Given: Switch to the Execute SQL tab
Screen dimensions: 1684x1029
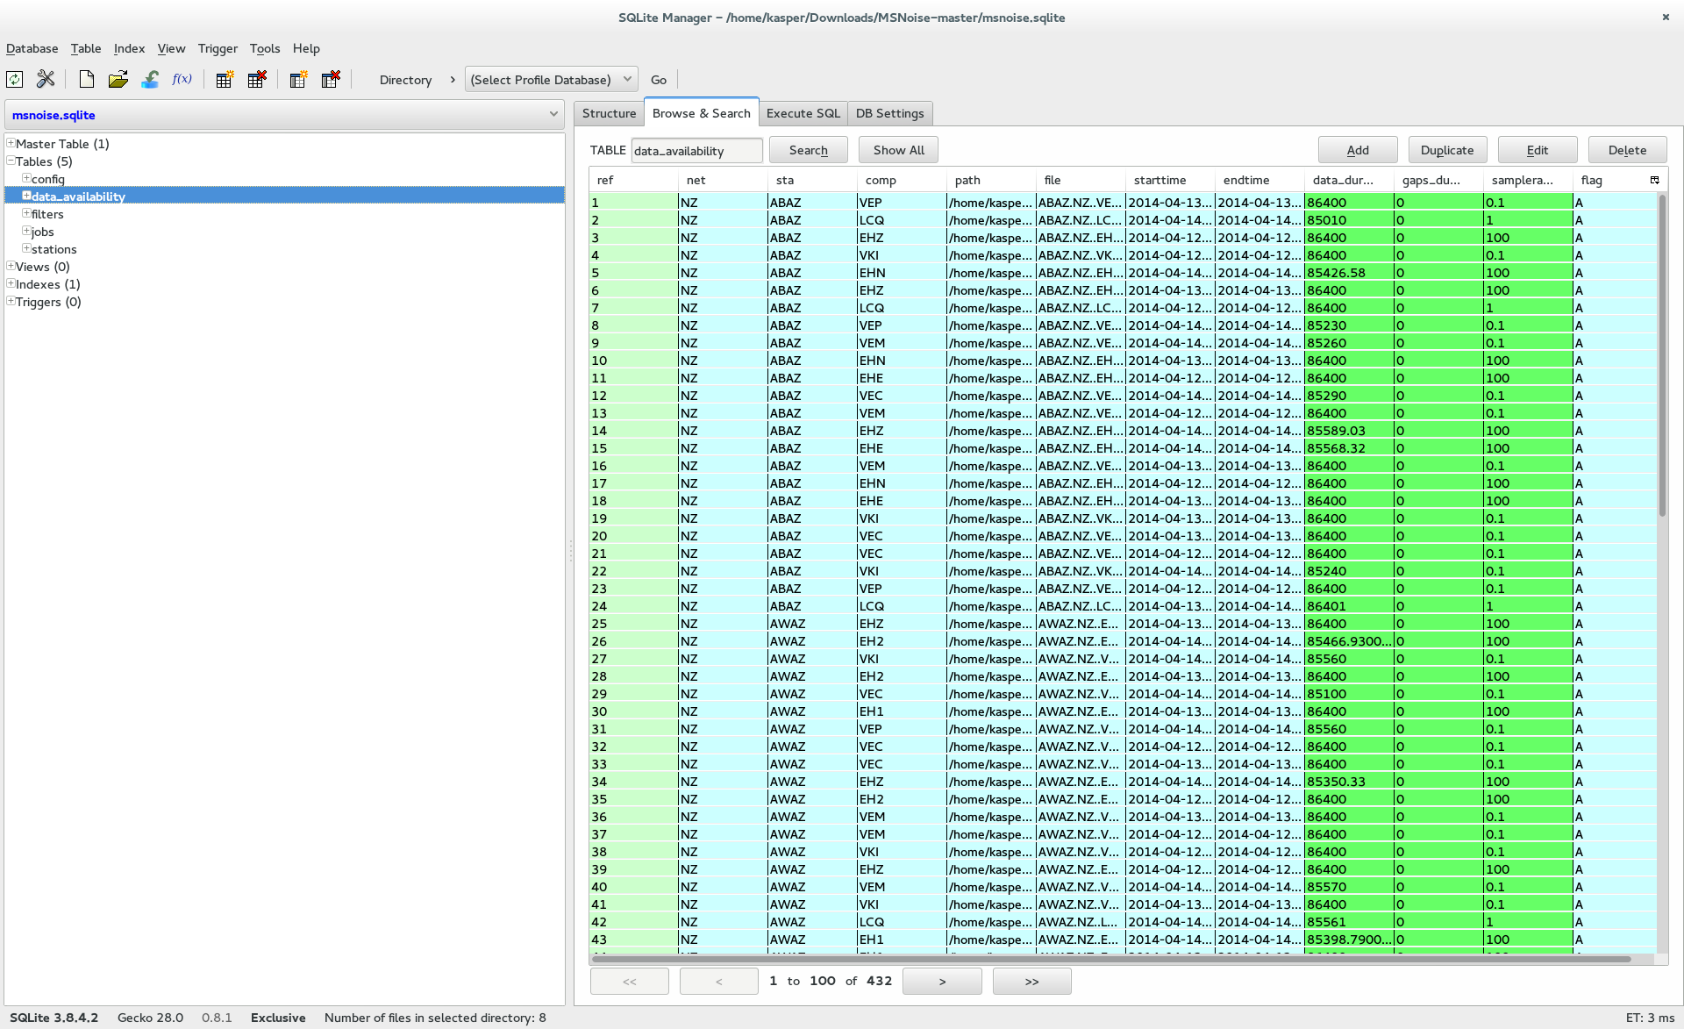Looking at the screenshot, I should click(x=803, y=113).
